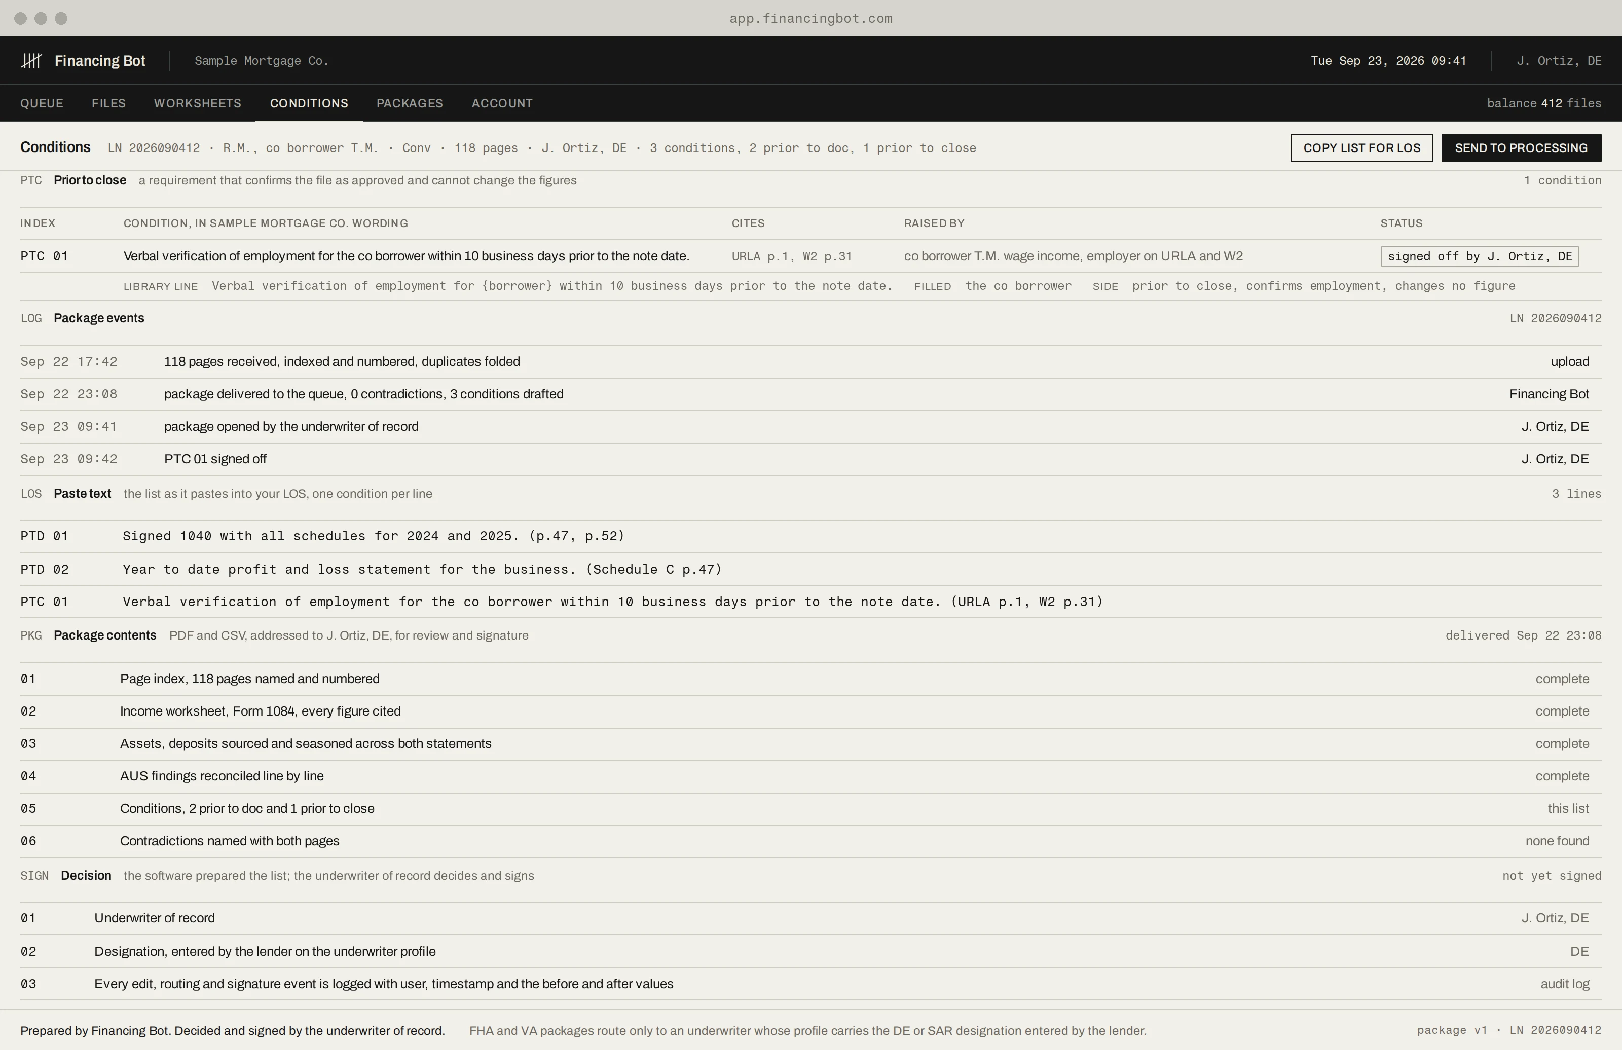Go to the PACKAGES tab
The image size is (1622, 1050).
point(410,103)
